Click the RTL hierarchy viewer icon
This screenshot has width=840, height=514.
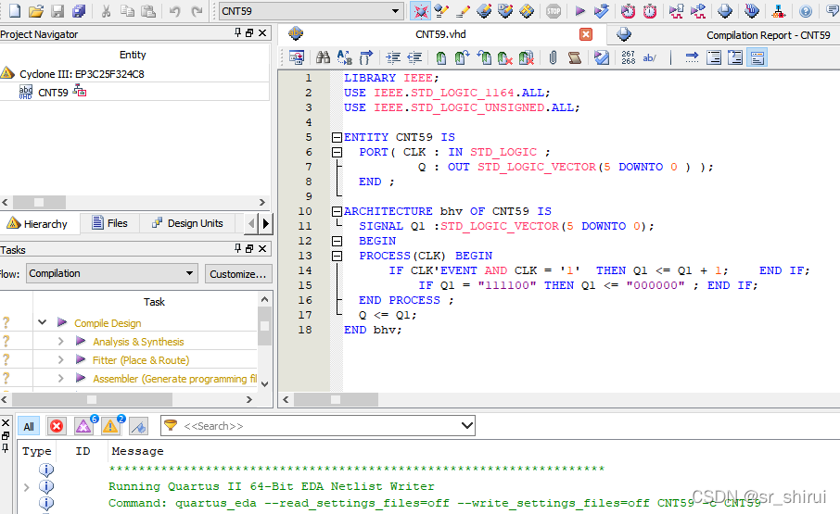(779, 11)
